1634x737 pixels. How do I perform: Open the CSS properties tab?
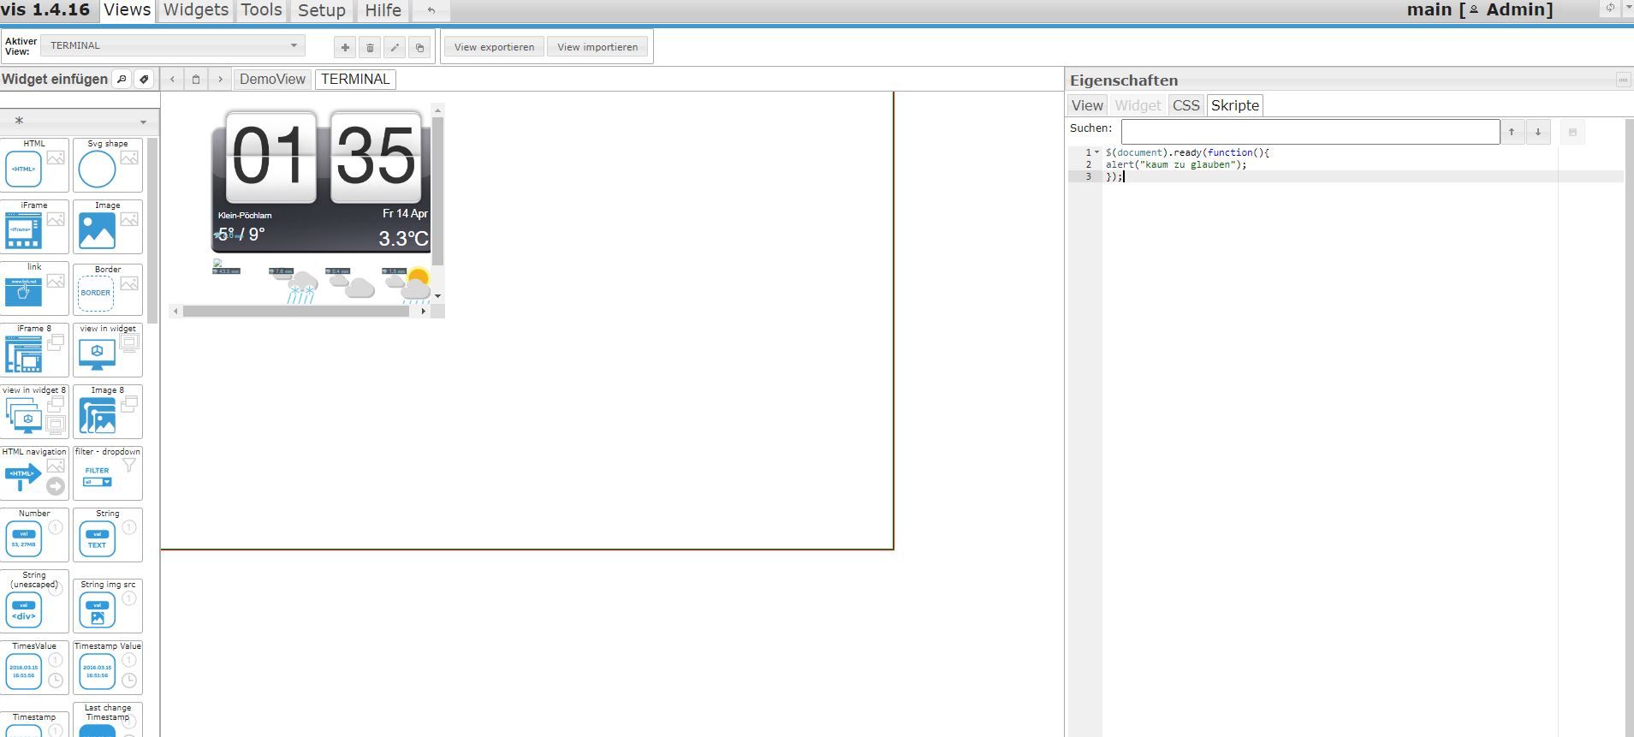point(1186,105)
